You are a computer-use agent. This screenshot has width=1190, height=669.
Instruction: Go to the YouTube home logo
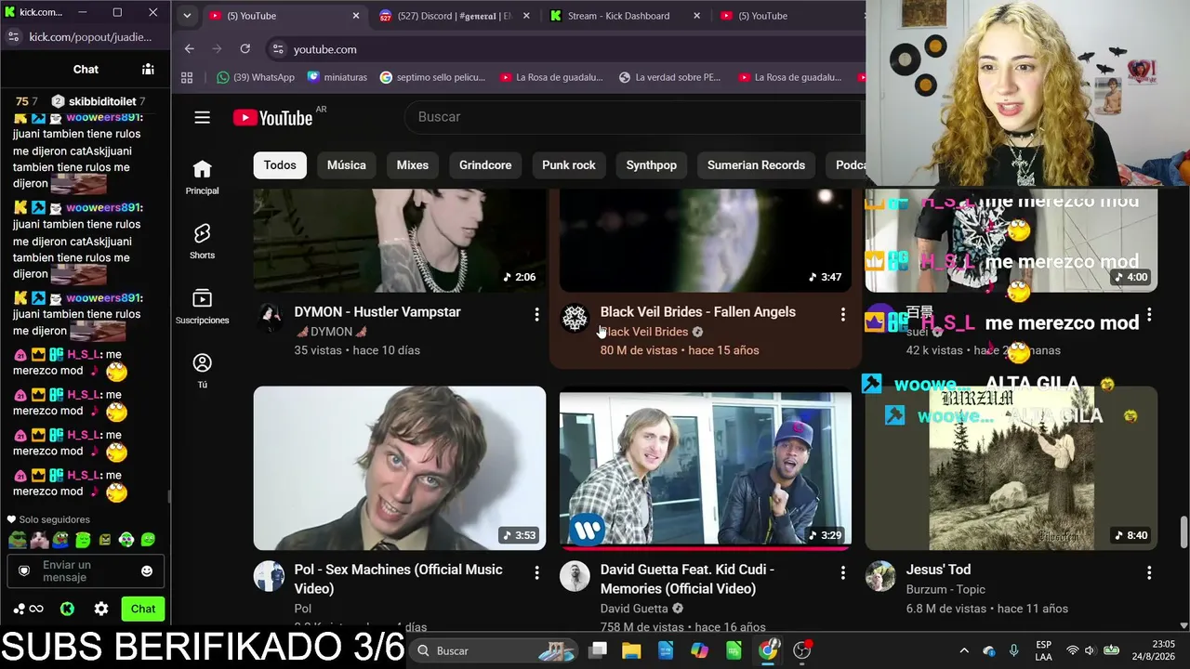272,118
